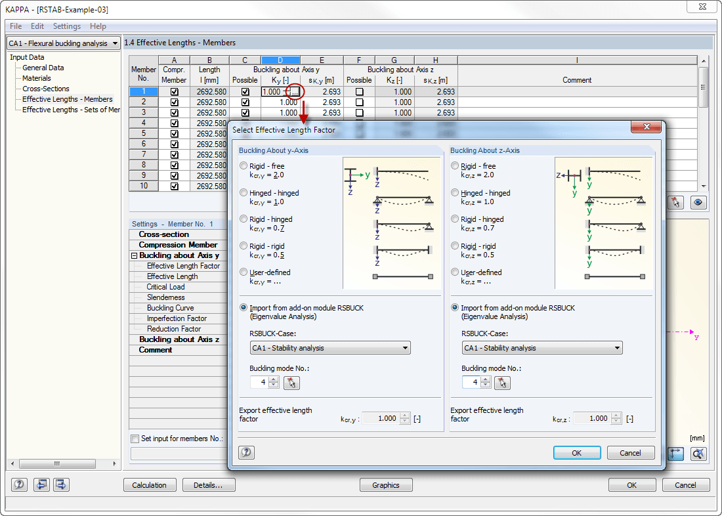Go to previous input table icon

(42, 485)
